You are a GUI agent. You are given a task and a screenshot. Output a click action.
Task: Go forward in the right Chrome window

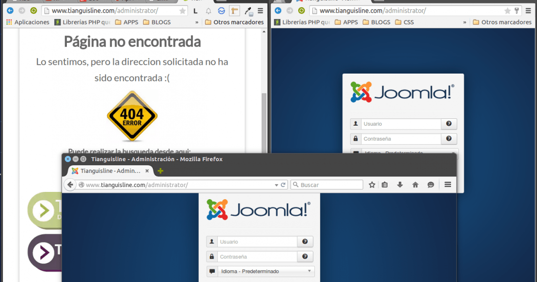(289, 11)
